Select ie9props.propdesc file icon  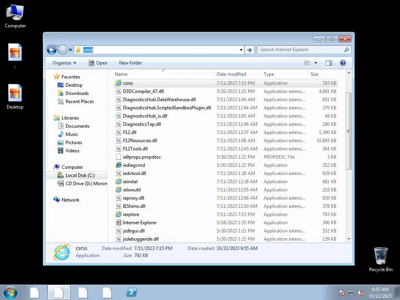pyautogui.click(x=118, y=157)
